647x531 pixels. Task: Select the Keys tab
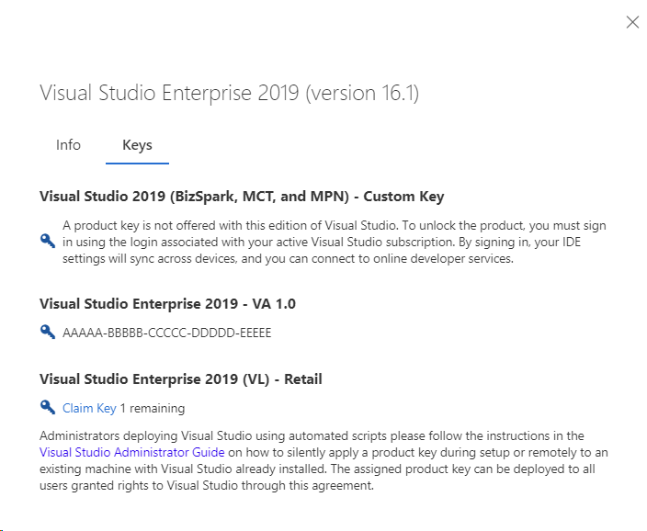tap(137, 145)
